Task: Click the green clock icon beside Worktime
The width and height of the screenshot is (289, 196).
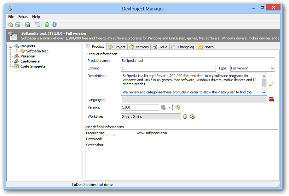Action: pyautogui.click(x=192, y=116)
